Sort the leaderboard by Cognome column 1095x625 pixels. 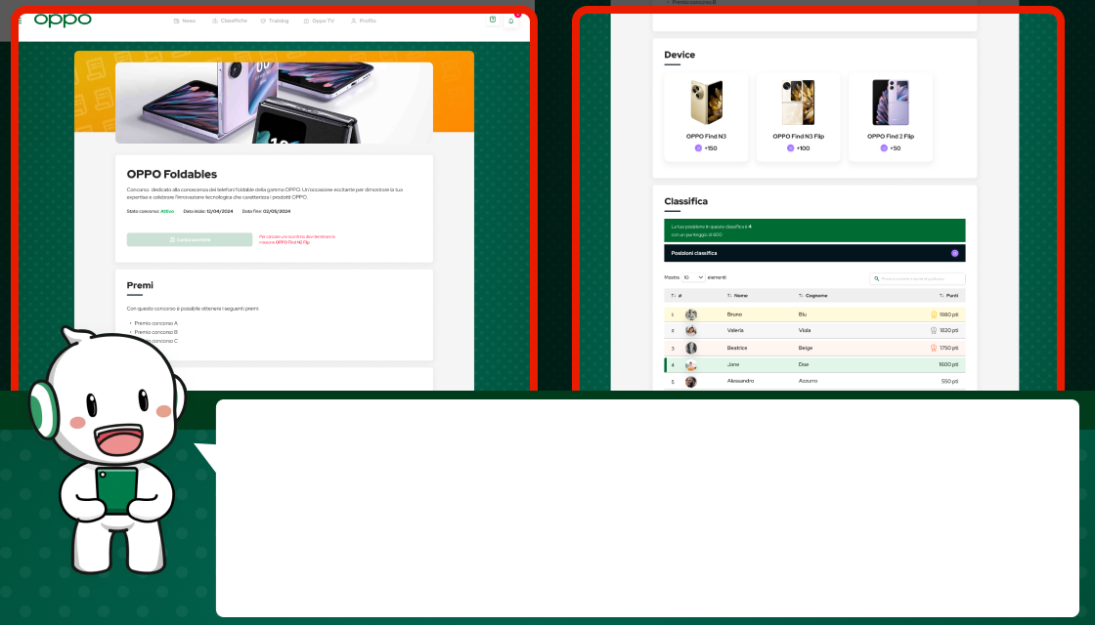(813, 295)
